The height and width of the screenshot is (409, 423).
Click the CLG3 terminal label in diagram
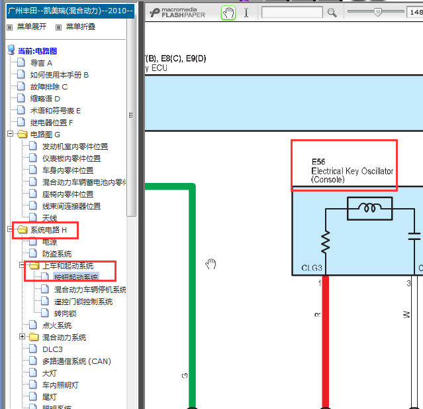tap(312, 268)
